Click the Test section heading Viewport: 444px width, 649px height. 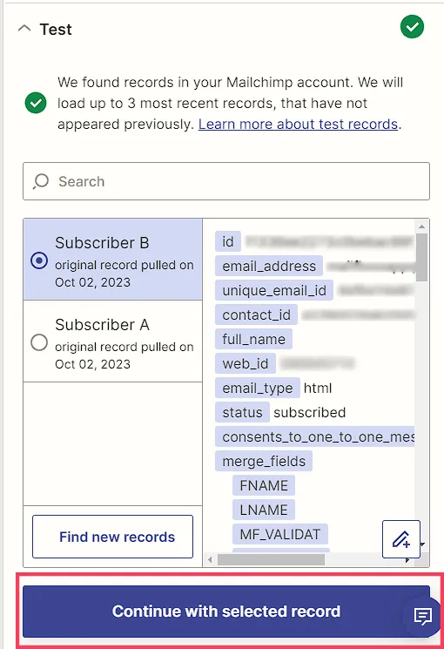[56, 30]
